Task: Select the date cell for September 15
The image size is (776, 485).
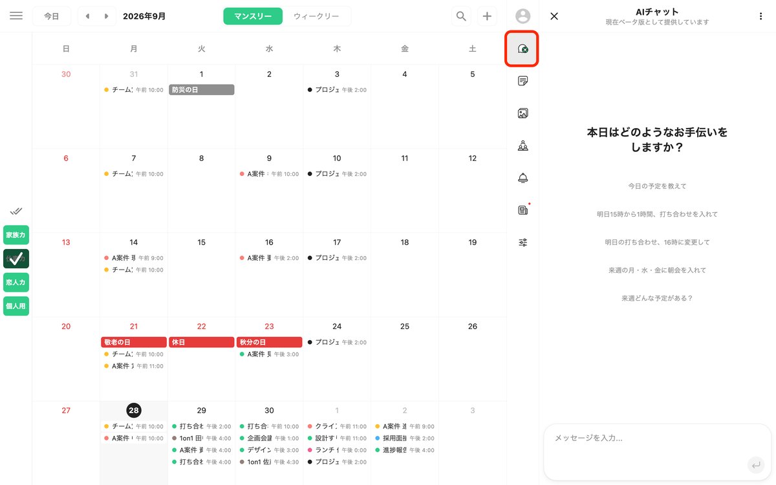Action: pos(201,274)
